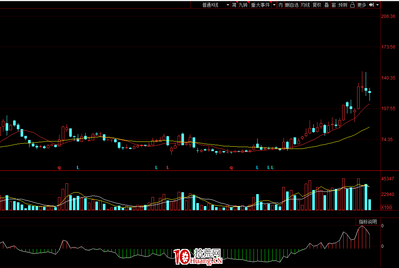Toggle the 九转 indicator

point(243,5)
